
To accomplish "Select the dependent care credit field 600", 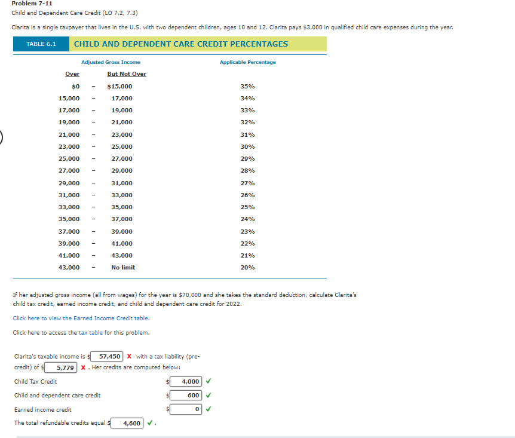I will (x=186, y=396).
